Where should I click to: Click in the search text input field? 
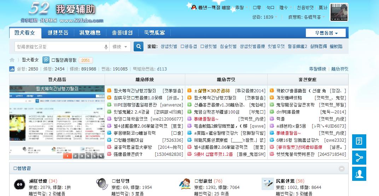(x=58, y=47)
